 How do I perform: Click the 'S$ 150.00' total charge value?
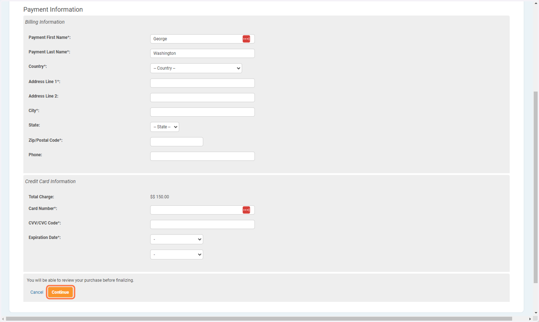159,197
